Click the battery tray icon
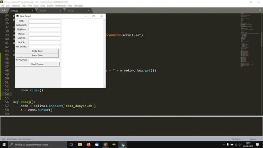263x148 pixels. [232, 144]
